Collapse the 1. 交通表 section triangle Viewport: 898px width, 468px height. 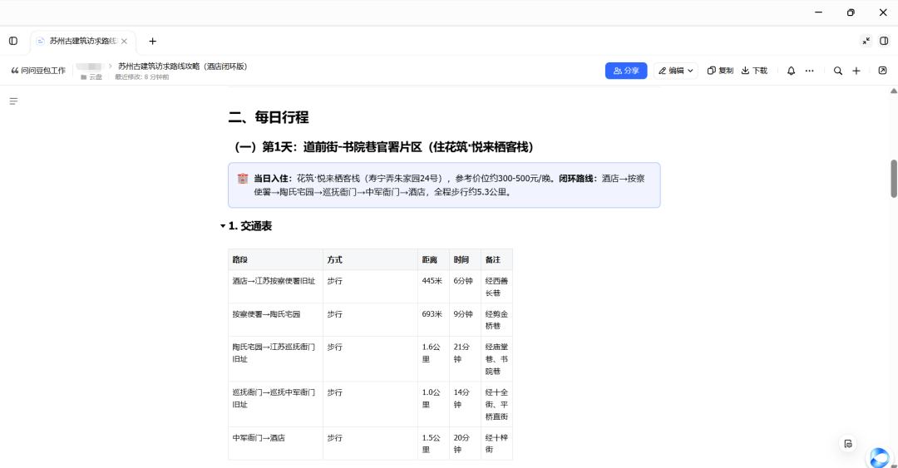(223, 226)
